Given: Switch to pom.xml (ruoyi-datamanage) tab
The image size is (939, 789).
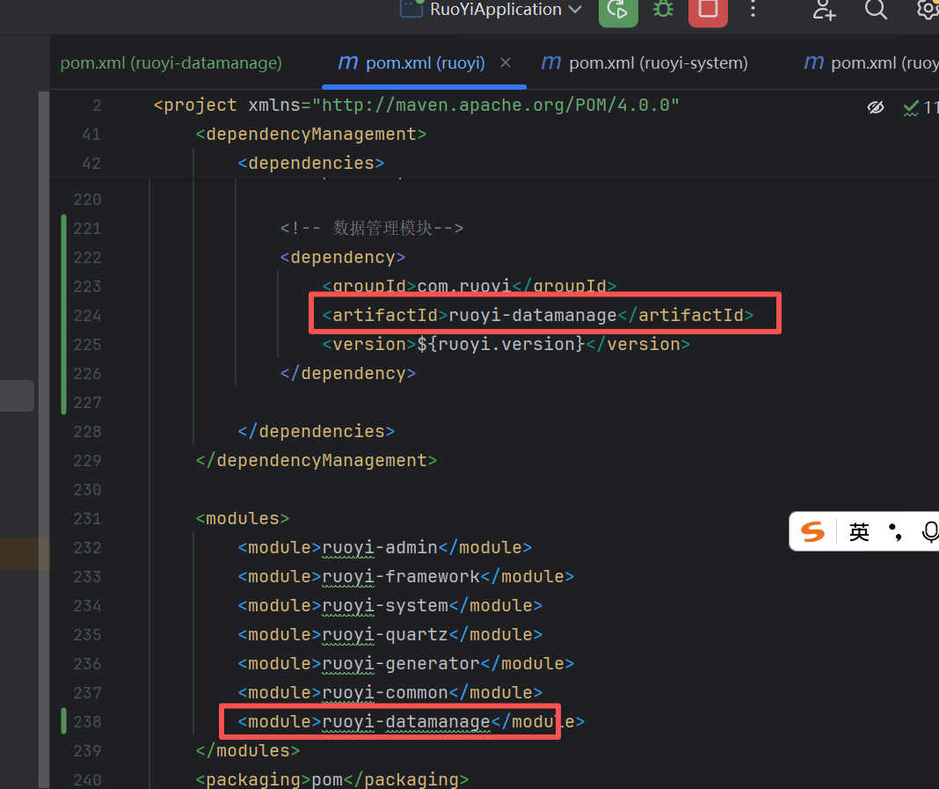Looking at the screenshot, I should (x=171, y=63).
